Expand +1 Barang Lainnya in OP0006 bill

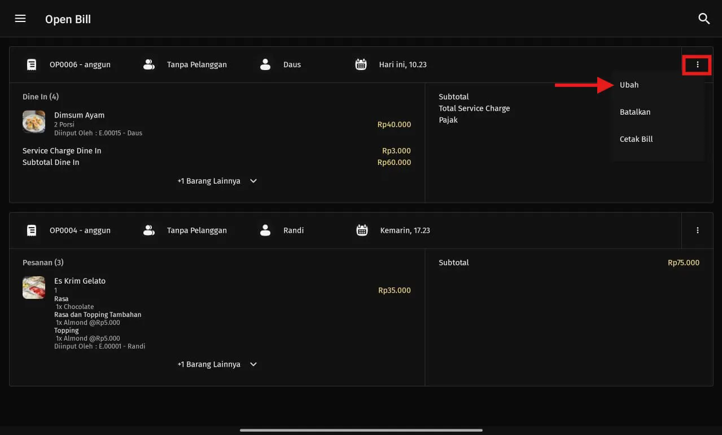tap(217, 181)
